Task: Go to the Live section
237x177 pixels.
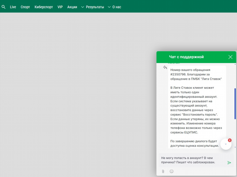Action: [x=13, y=7]
